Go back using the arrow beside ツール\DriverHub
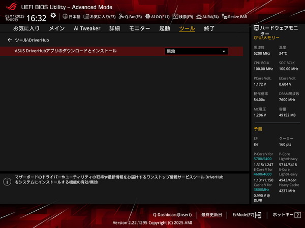Screen dimensions: 305x228 pos(10,40)
